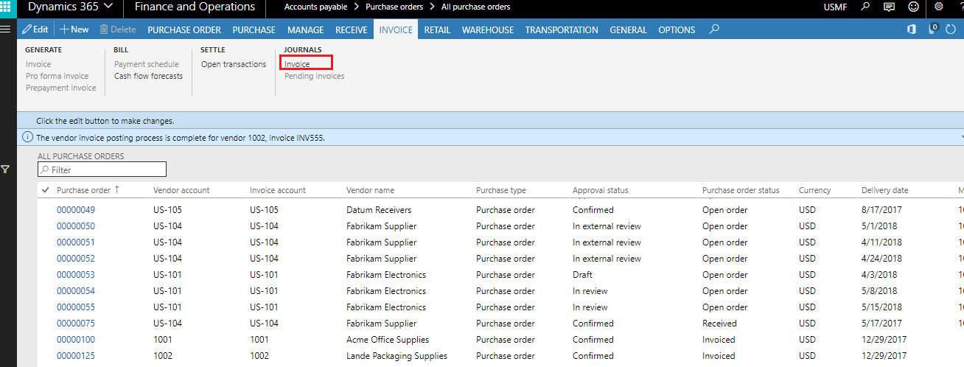Click Finance and Operations home title

click(x=195, y=7)
